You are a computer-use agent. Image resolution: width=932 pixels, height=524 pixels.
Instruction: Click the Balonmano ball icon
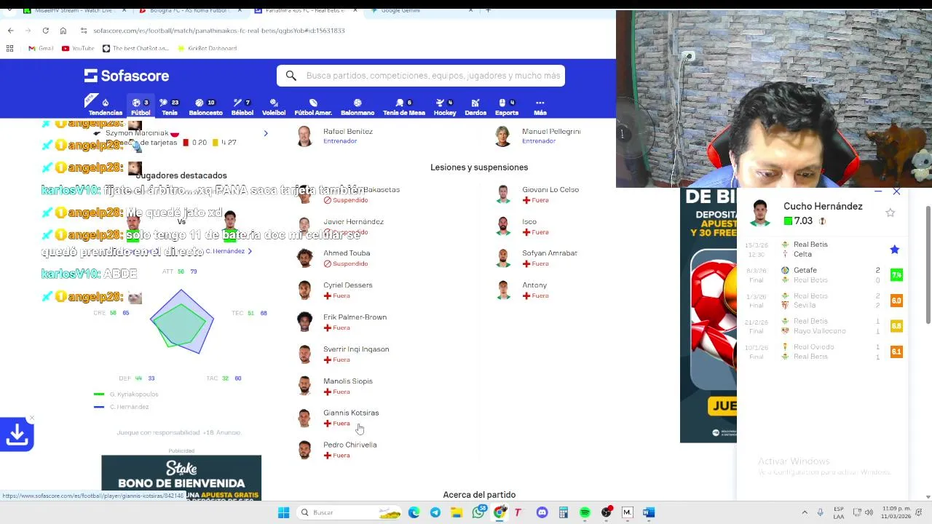358,103
